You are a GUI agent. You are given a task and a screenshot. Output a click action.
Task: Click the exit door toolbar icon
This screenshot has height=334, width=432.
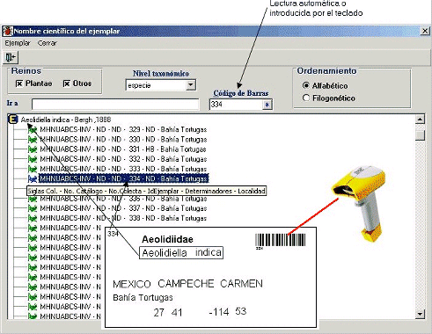pos(11,57)
